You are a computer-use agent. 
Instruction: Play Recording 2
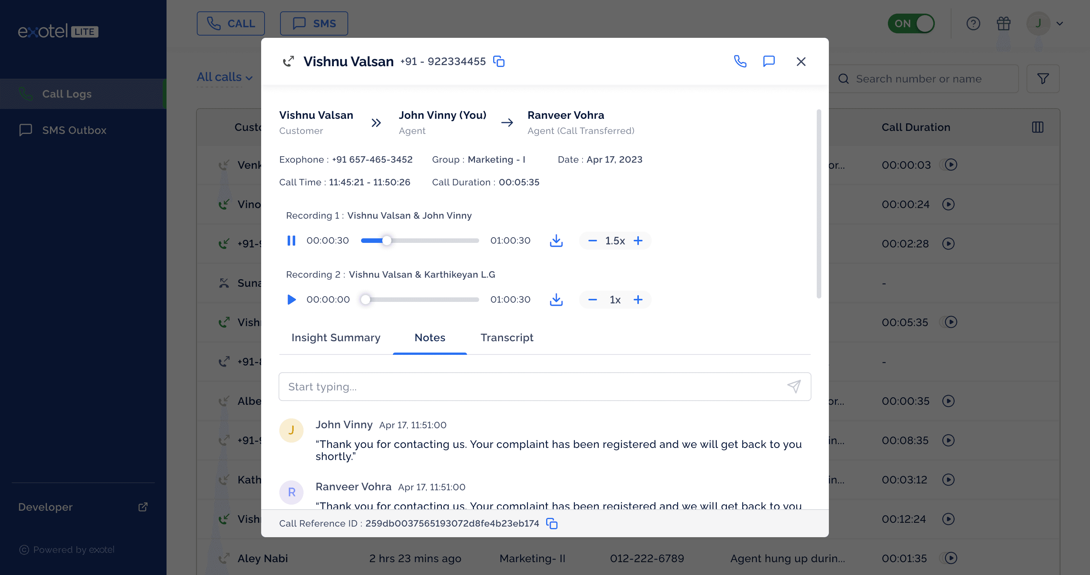291,300
